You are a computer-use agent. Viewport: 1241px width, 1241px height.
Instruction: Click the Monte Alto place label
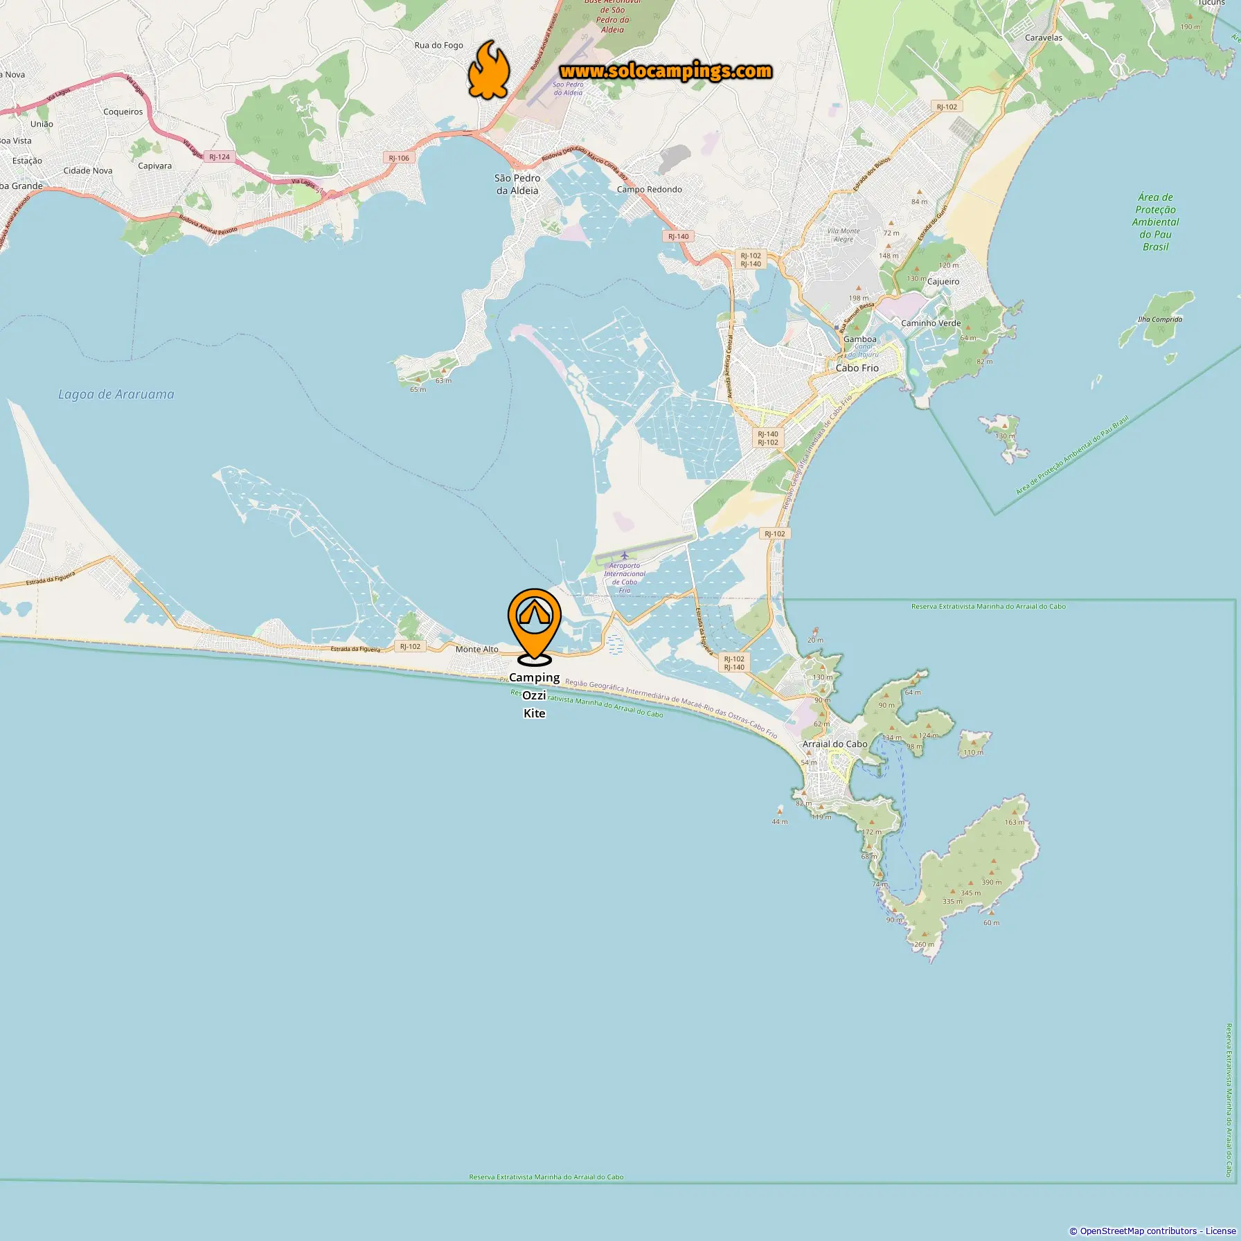pos(477,649)
